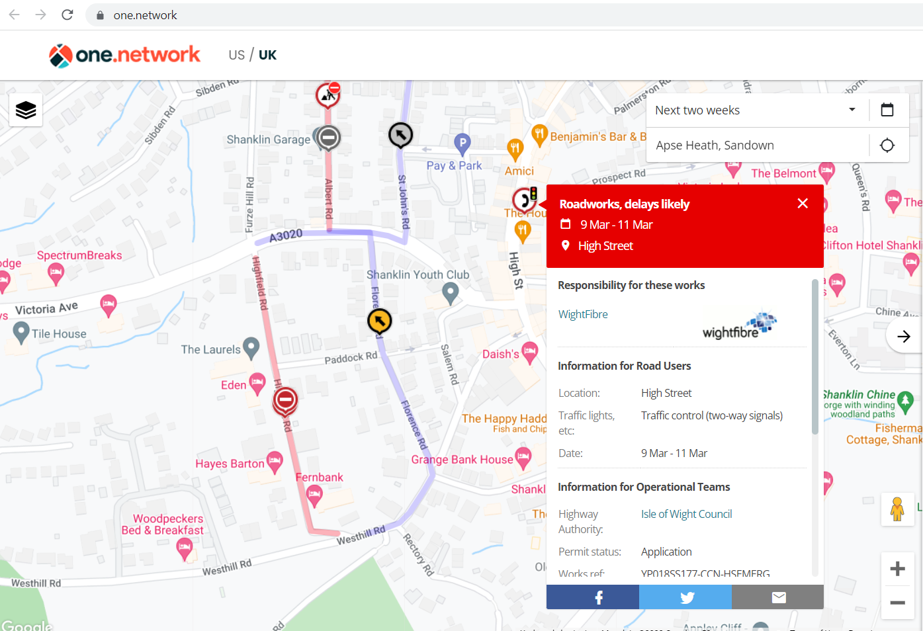Close the roadworks info popup
Image resolution: width=923 pixels, height=631 pixels.
[803, 204]
